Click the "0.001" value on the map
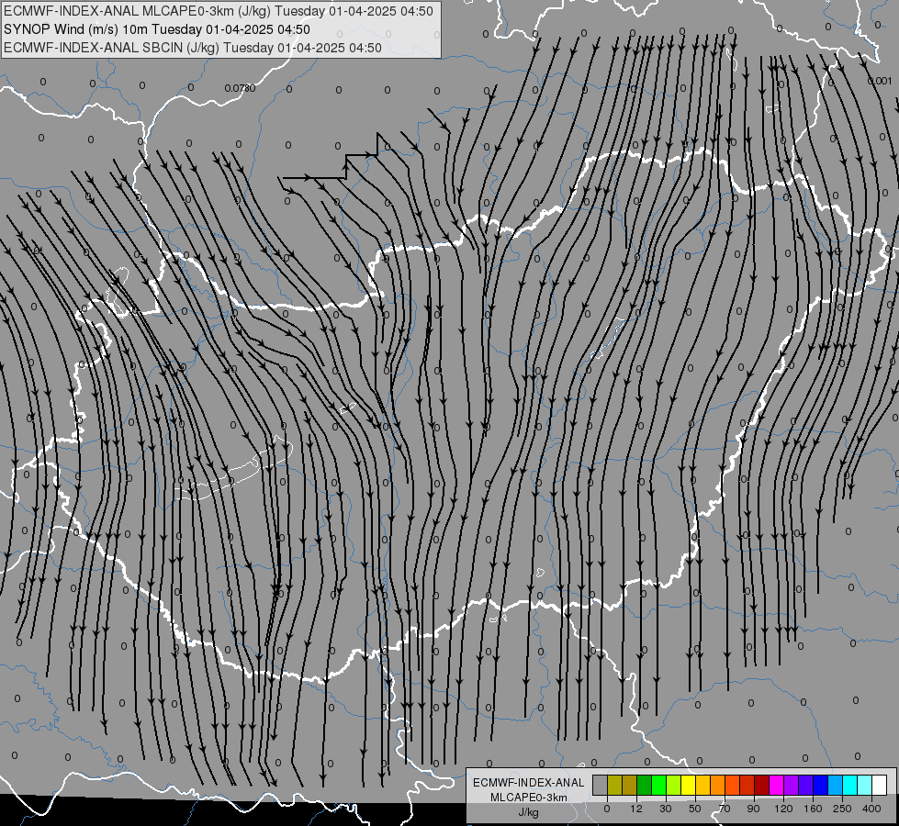The image size is (899, 826). (880, 81)
